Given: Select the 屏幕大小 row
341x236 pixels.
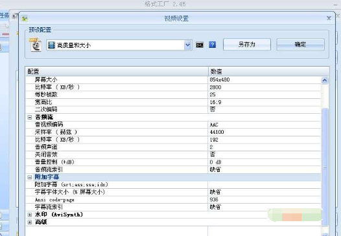Looking at the screenshot, I should click(173, 80).
